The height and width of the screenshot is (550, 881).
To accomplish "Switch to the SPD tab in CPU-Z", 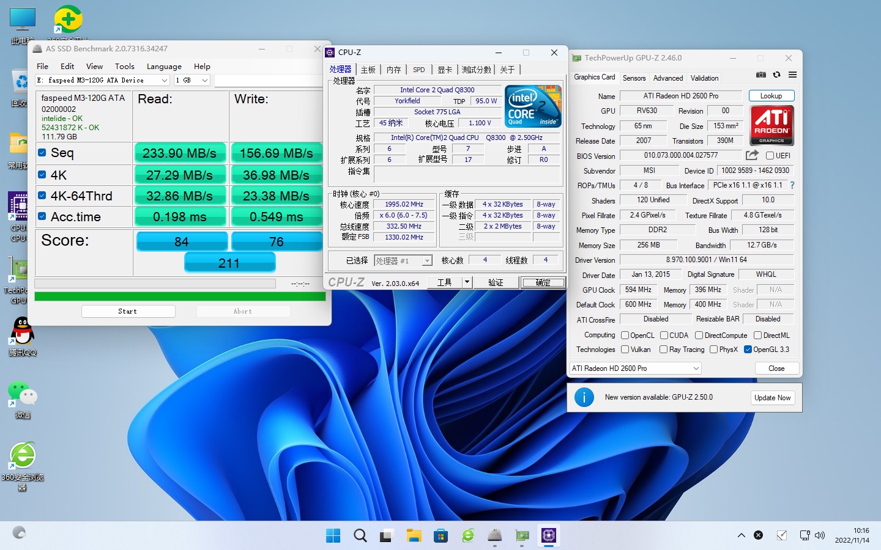I will (418, 70).
